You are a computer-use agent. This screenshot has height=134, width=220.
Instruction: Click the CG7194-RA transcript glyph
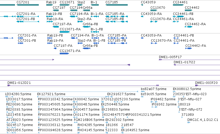[x=73, y=16]
